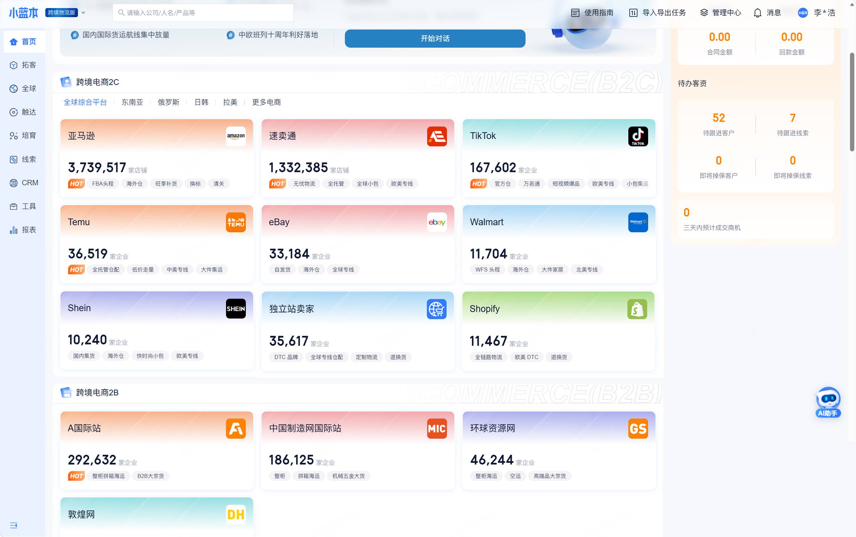Go to 首页 in the sidebar

coord(24,42)
